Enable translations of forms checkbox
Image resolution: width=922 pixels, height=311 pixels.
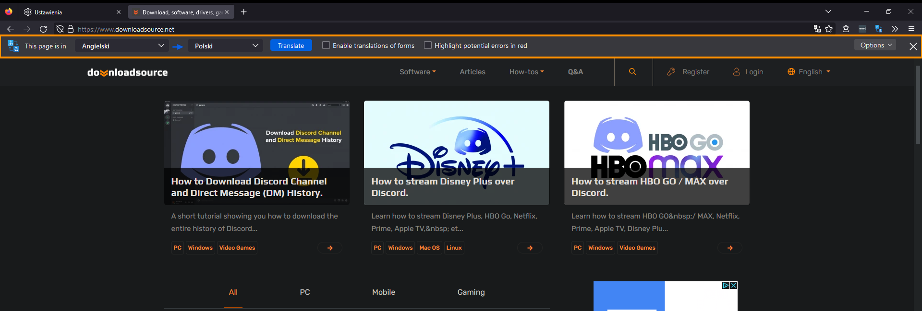click(x=326, y=45)
